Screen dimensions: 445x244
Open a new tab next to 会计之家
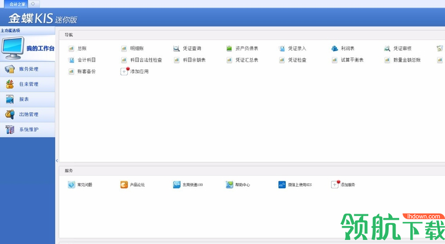(x=33, y=4)
